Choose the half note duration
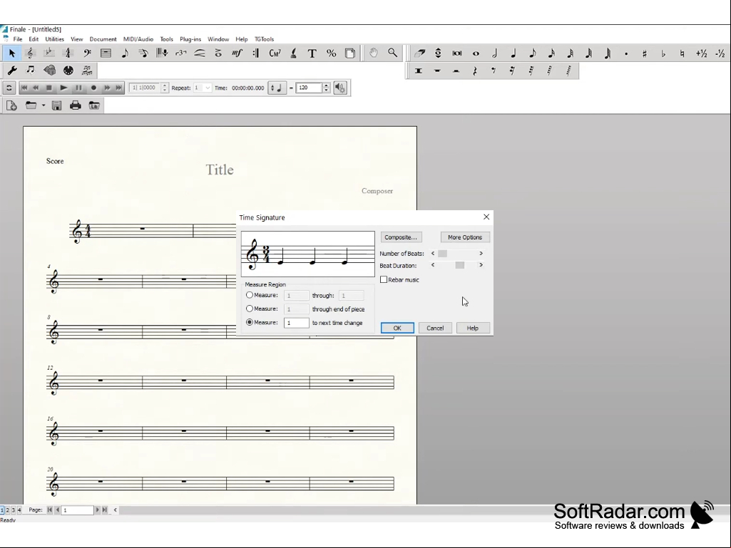731x548 pixels. (495, 53)
